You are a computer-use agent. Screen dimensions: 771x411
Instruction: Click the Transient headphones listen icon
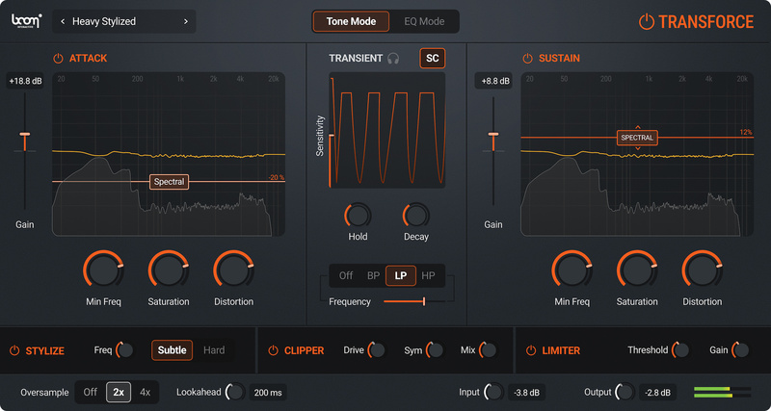point(393,59)
